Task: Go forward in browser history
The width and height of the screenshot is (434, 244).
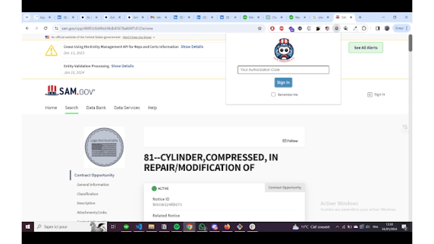Action: (x=36, y=28)
